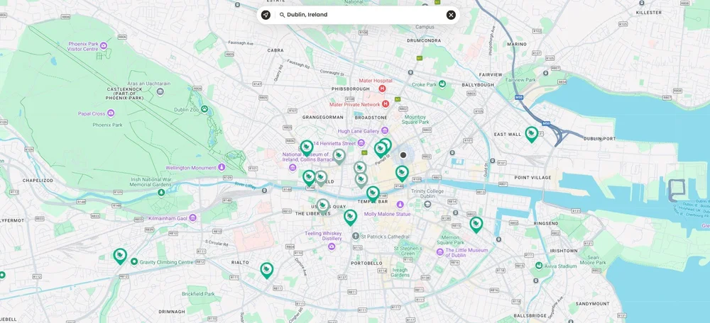Open the Mater Private Network H marker

[386, 104]
